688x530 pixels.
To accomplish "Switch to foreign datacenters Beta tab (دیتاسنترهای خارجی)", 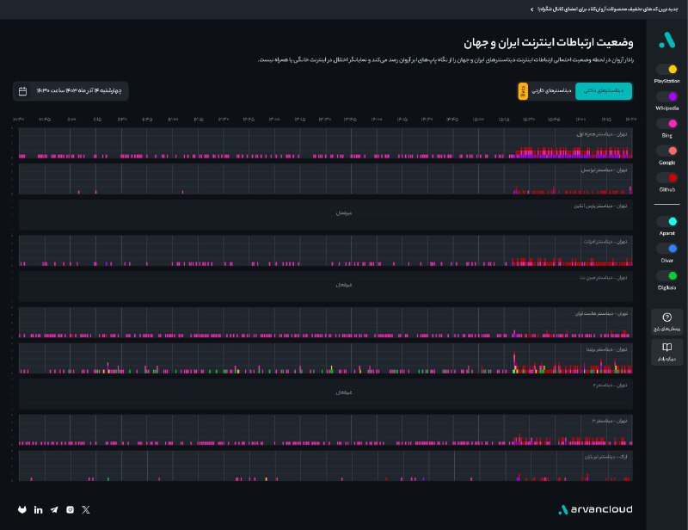I will pyautogui.click(x=546, y=91).
